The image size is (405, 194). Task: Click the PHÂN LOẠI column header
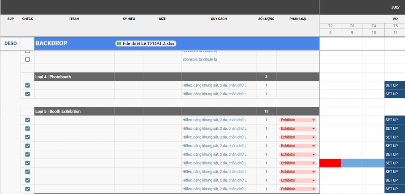point(298,19)
